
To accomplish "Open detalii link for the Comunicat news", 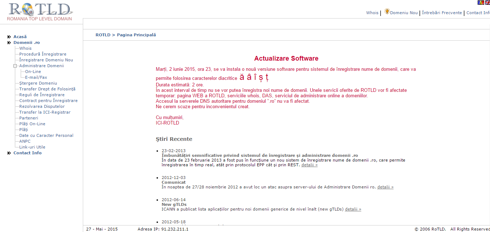I will pyautogui.click(x=385, y=187).
